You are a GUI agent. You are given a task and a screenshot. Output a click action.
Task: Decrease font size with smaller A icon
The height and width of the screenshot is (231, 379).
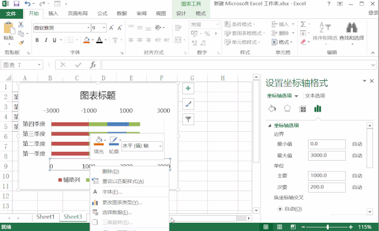(x=120, y=28)
